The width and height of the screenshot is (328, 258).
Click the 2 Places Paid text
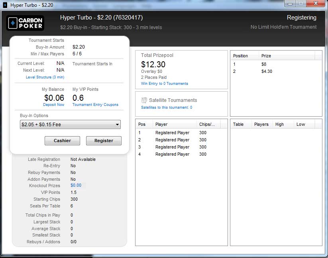(x=154, y=77)
